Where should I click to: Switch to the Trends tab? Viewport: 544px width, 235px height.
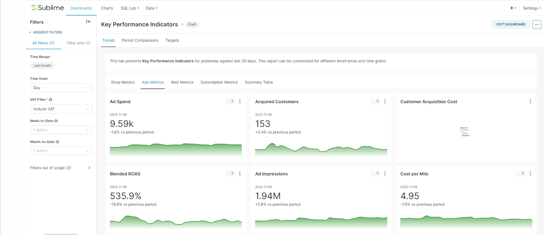pos(108,40)
